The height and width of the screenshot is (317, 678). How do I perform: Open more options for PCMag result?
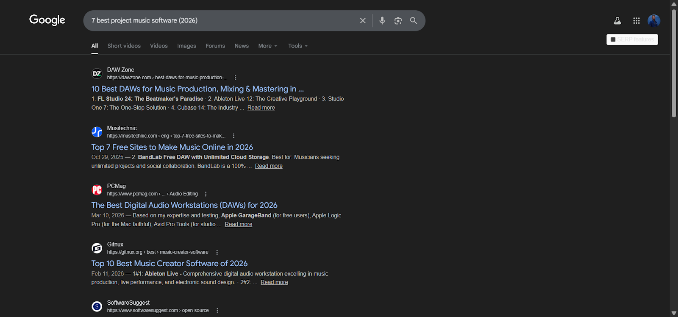pos(206,194)
